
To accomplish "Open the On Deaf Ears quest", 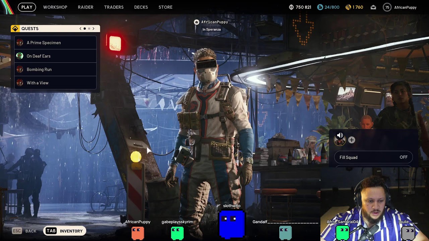I will click(x=55, y=56).
